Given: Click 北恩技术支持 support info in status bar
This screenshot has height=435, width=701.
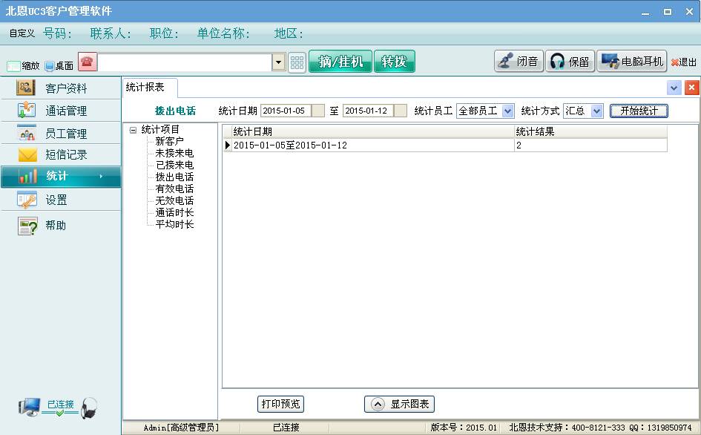Looking at the screenshot, I should (x=600, y=428).
